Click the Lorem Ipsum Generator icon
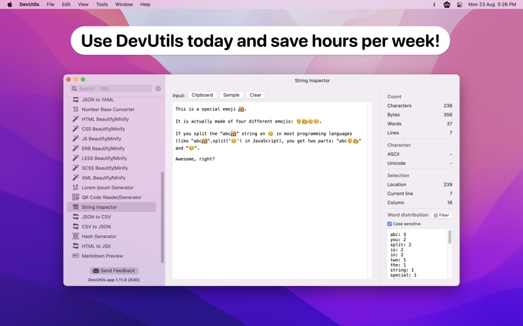The width and height of the screenshot is (523, 326). click(x=76, y=187)
